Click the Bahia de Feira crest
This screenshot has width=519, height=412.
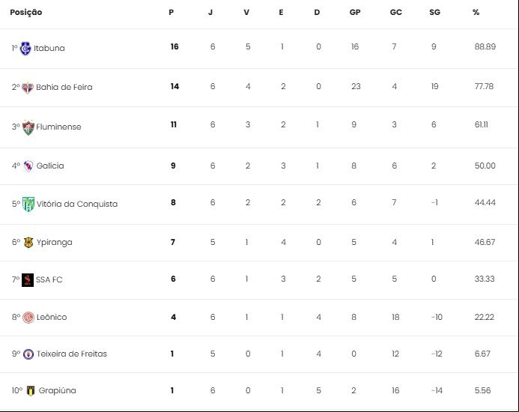(28, 88)
